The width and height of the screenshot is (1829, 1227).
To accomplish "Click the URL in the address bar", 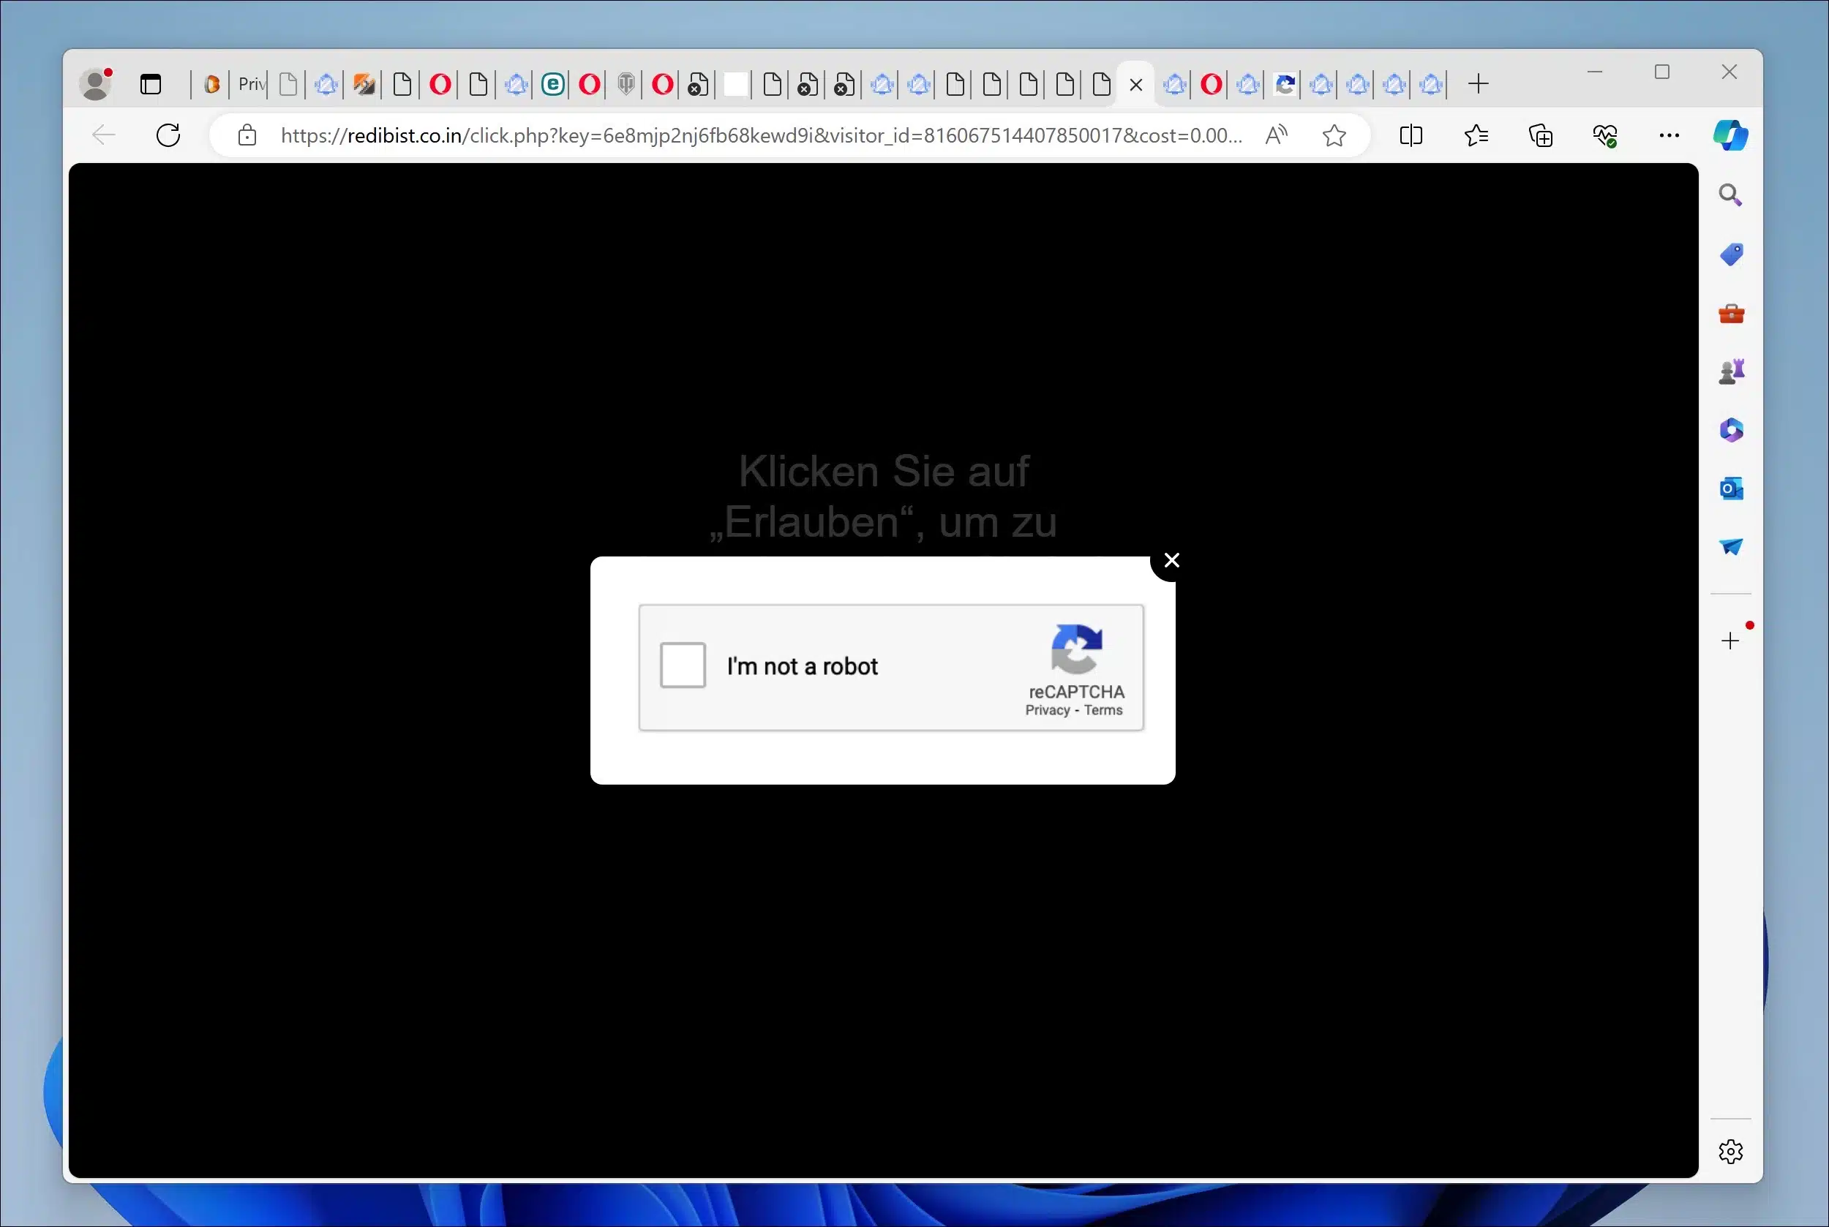I will (x=761, y=135).
